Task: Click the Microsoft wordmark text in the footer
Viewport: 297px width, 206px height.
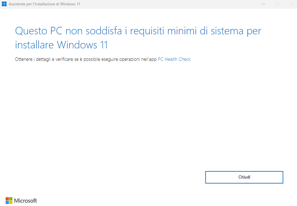Action: pos(26,201)
